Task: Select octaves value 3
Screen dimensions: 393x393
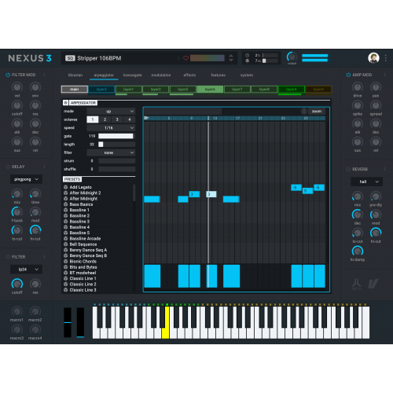Action: pos(117,119)
